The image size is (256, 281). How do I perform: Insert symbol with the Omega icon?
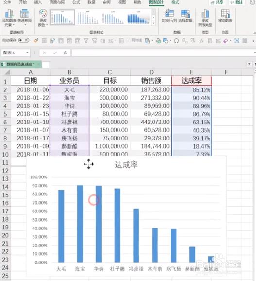pos(176,41)
